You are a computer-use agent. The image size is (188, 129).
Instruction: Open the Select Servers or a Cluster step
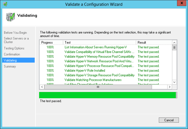(16, 40)
